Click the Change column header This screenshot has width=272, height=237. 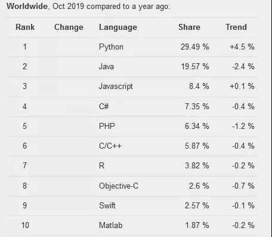(x=69, y=27)
